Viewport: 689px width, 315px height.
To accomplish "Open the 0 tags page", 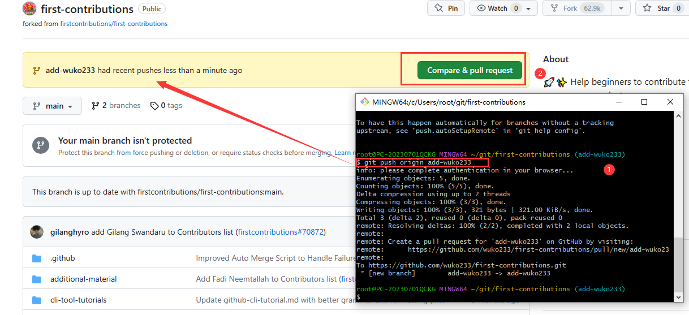I will pos(166,106).
